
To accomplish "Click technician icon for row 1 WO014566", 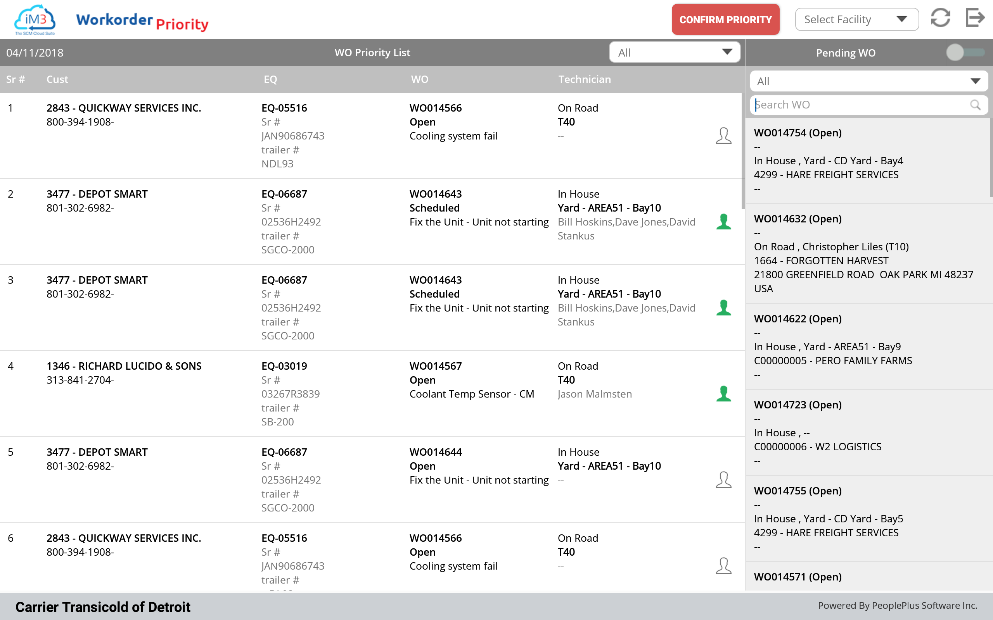I will 723,136.
